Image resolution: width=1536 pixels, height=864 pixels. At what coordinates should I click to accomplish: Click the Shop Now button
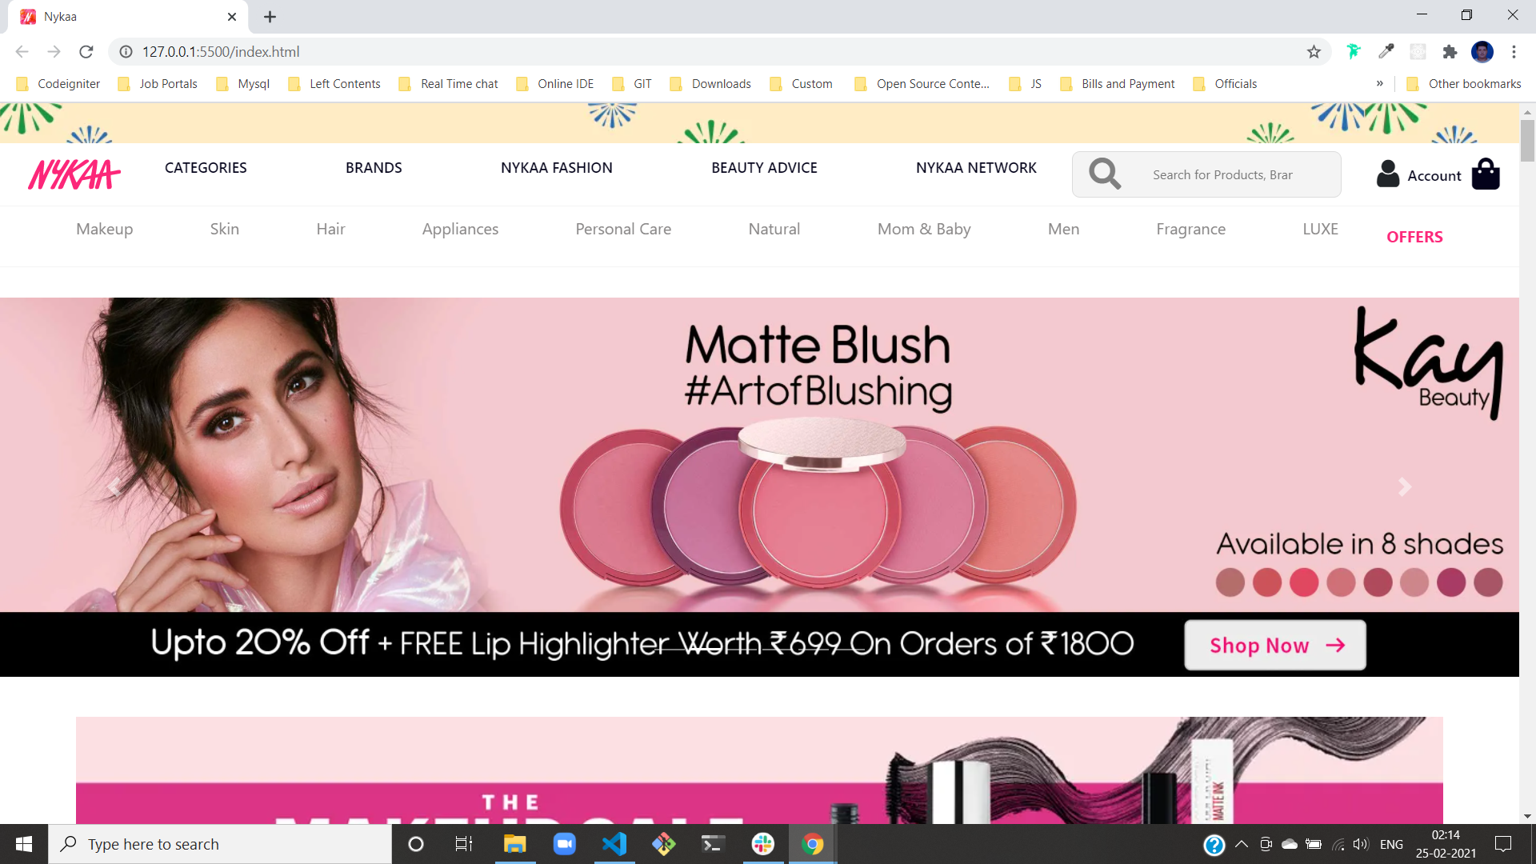coord(1275,645)
